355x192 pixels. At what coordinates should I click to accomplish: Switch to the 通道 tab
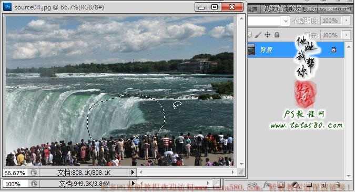[x=252, y=9]
